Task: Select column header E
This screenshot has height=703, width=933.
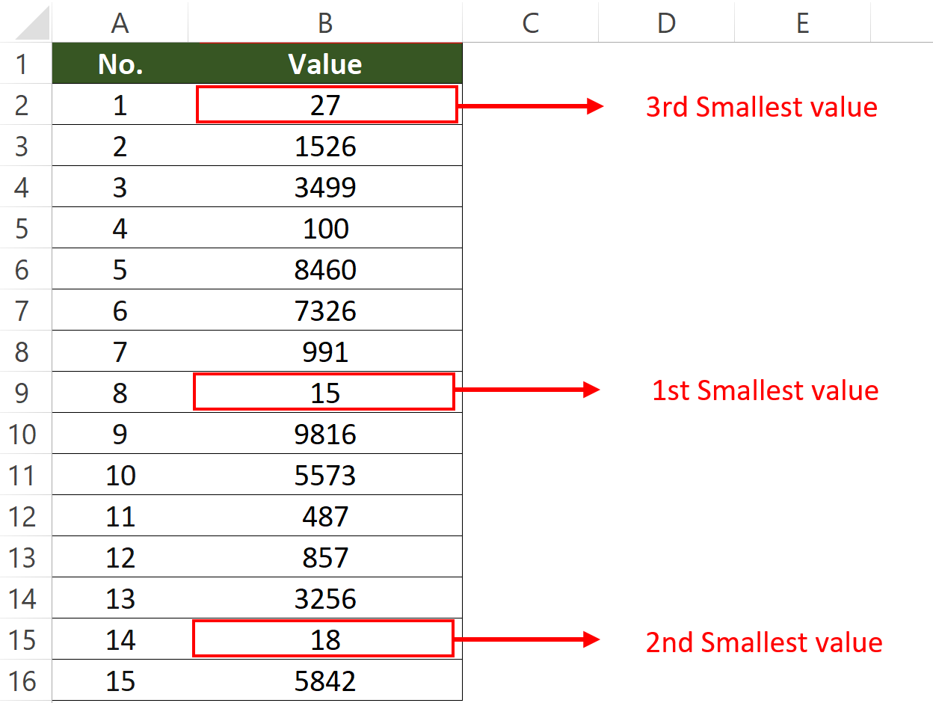Action: pos(801,23)
